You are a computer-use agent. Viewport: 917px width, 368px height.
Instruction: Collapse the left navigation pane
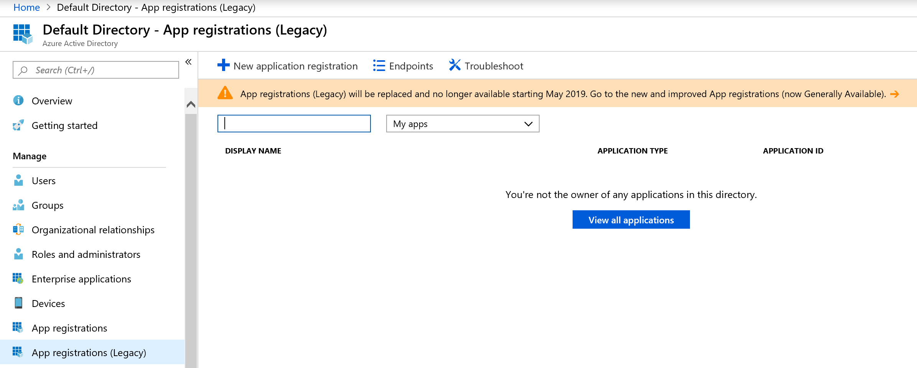coord(188,61)
